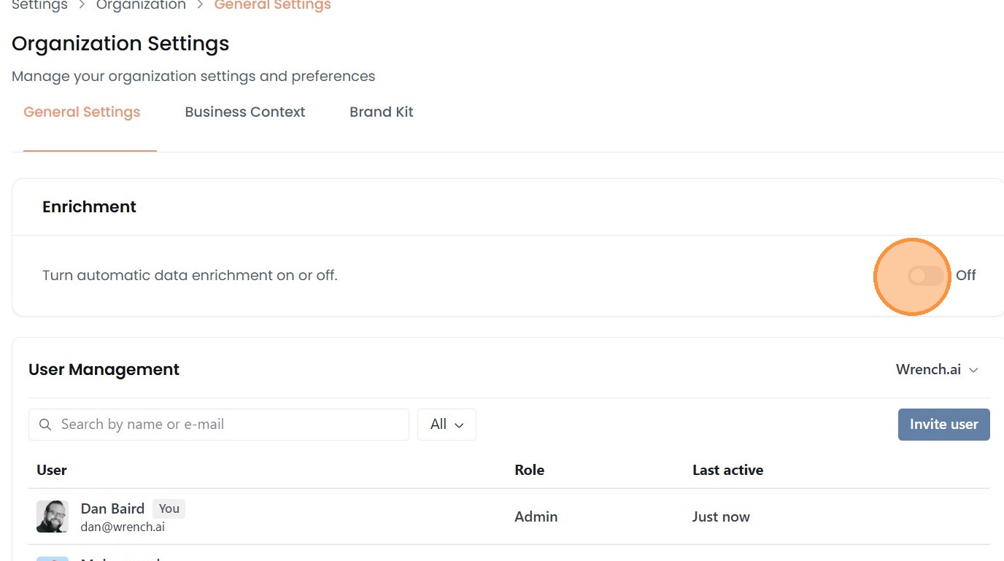Click the chevron beside Wrench.ai
Image resolution: width=1004 pixels, height=561 pixels.
(973, 371)
